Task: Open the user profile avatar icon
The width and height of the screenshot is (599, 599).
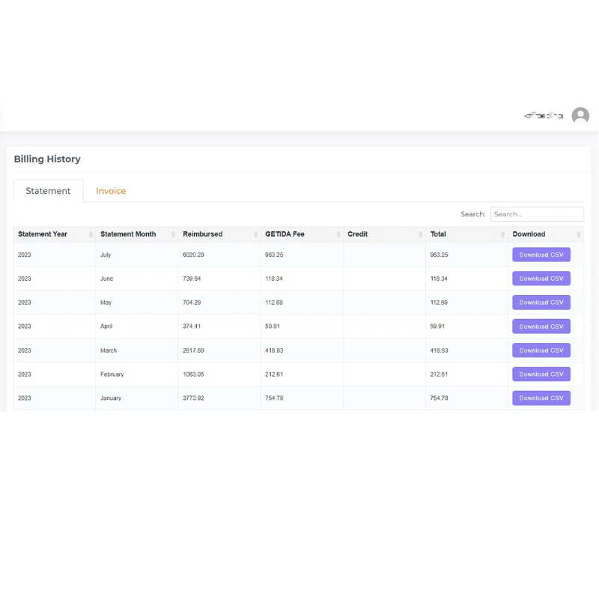Action: pyautogui.click(x=580, y=116)
